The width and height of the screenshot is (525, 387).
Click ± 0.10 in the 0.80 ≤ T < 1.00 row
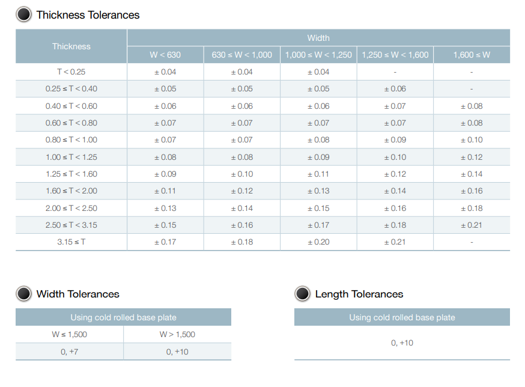tap(472, 140)
